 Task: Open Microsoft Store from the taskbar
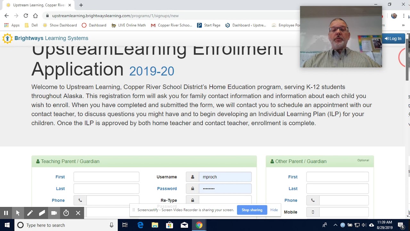[x=170, y=225]
